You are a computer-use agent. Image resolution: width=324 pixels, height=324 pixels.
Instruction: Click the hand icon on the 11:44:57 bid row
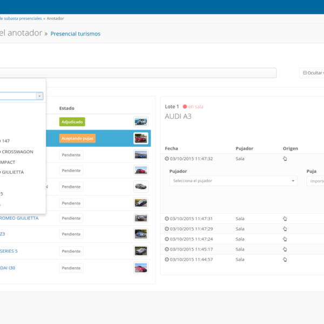285,259
